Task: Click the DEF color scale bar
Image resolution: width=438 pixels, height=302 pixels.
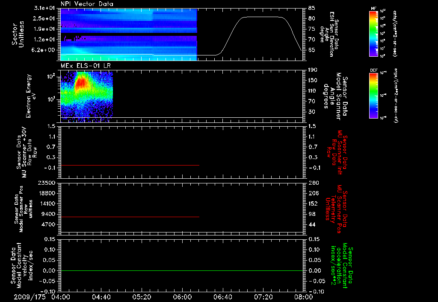Action: [x=374, y=96]
